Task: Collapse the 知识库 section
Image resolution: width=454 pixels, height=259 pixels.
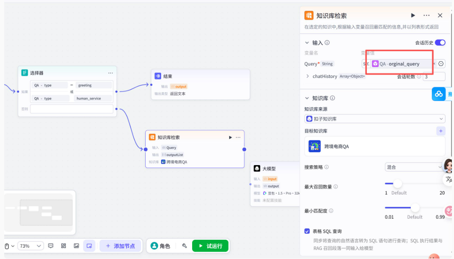Action: pos(307,98)
